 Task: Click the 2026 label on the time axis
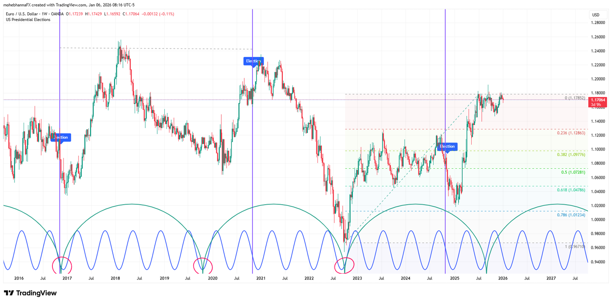[x=504, y=278]
